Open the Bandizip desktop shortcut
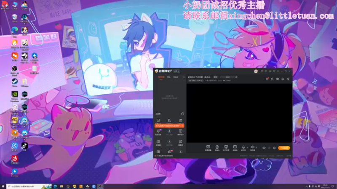337x189 pixels. (15, 172)
